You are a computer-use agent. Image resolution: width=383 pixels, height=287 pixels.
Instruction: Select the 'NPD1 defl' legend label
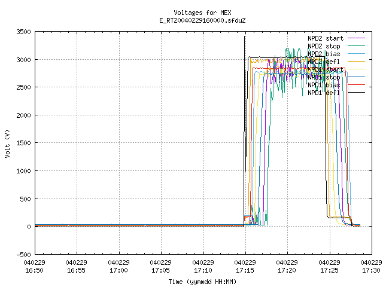324,93
